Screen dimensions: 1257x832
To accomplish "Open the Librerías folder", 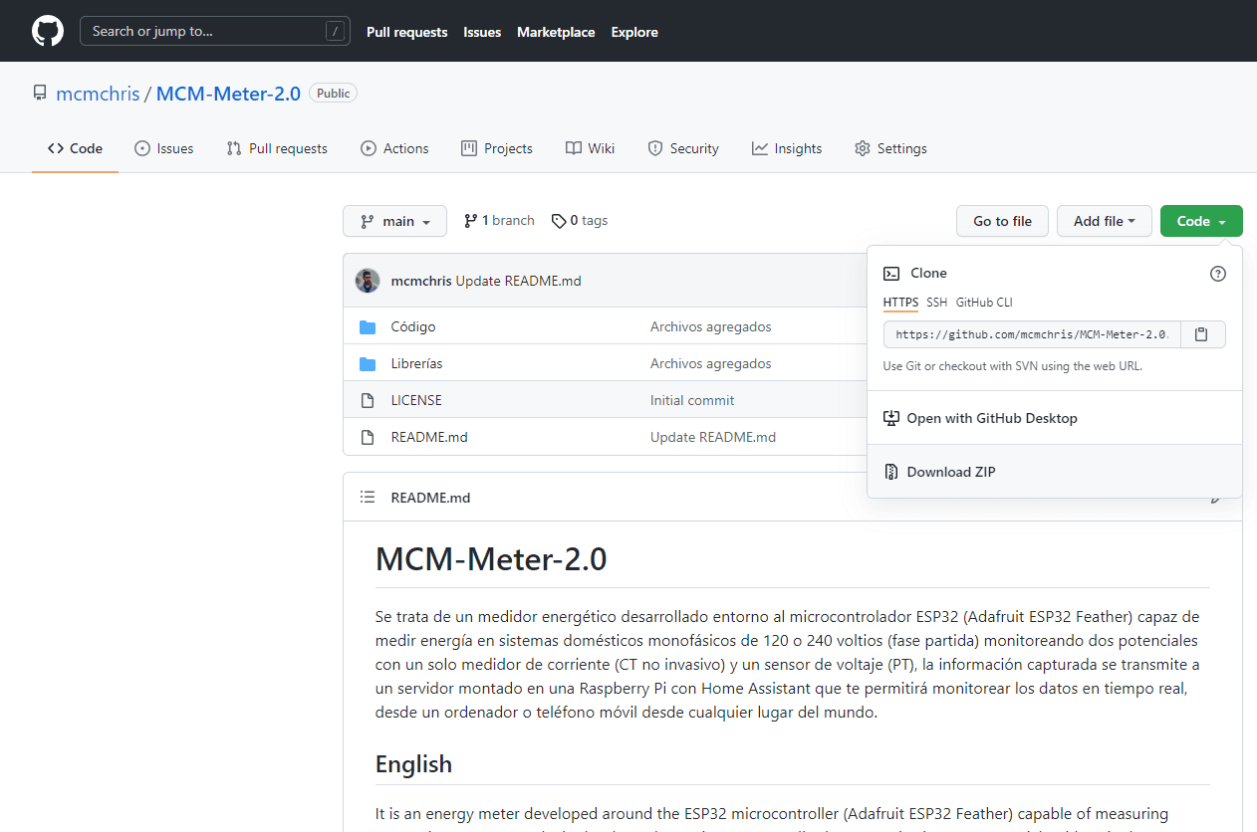I will [416, 363].
